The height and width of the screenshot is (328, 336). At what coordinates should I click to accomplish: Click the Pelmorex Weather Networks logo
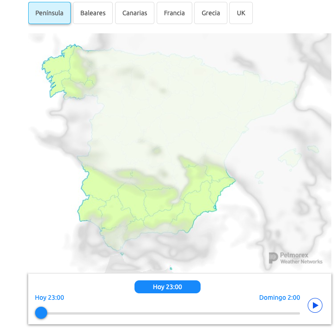coord(295,258)
